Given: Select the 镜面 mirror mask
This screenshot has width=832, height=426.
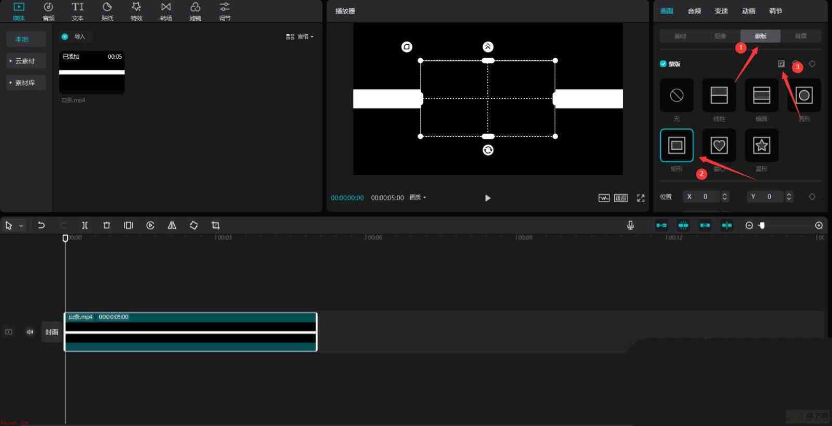Looking at the screenshot, I should coord(762,95).
